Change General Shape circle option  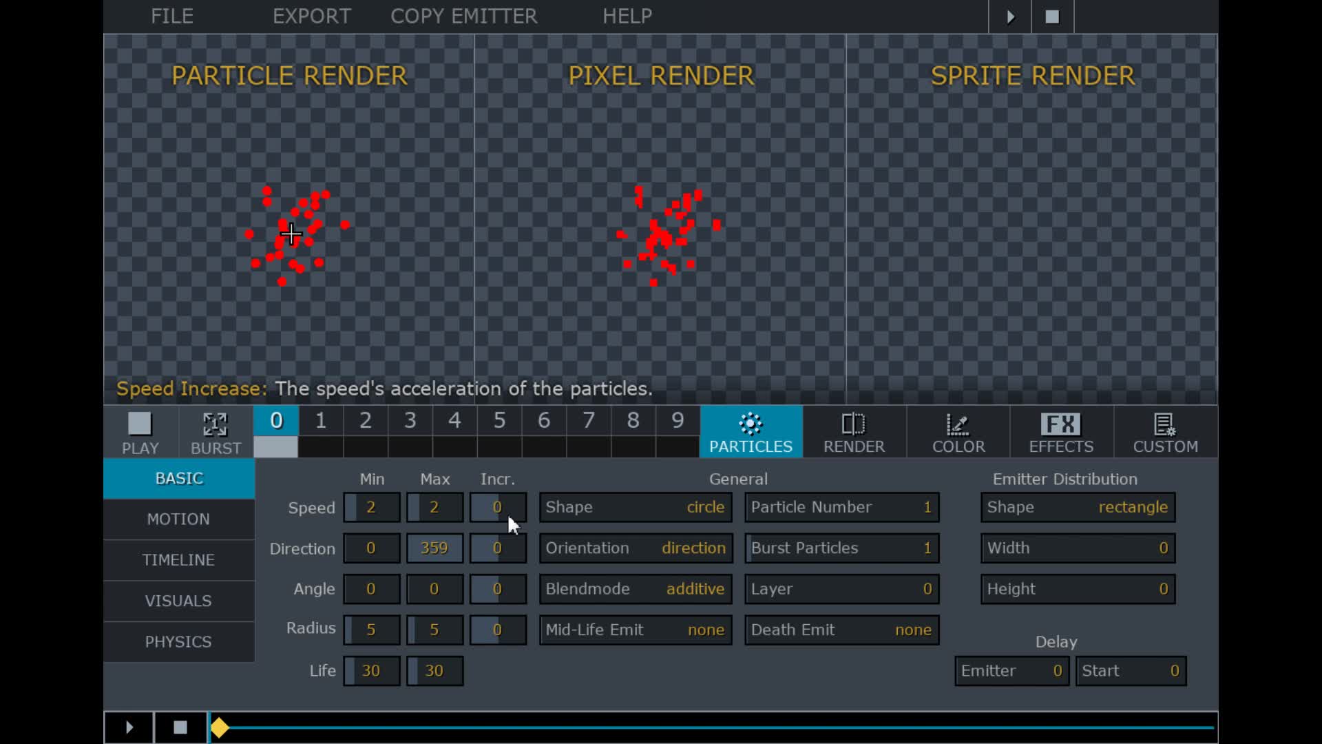(x=635, y=508)
